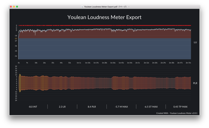Click the '2m 29s' time axis label
Viewport: 209px width, 128px height.
coord(163,63)
